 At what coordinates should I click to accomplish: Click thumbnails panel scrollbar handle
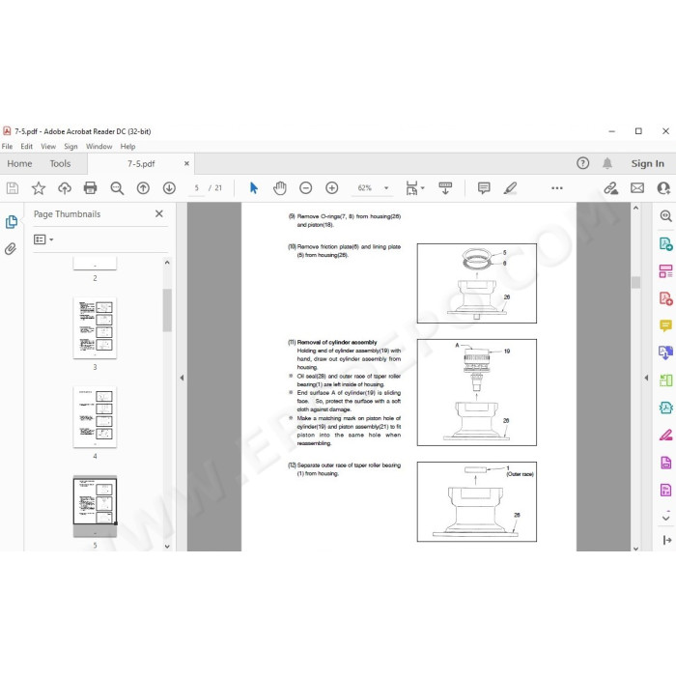coord(167,310)
